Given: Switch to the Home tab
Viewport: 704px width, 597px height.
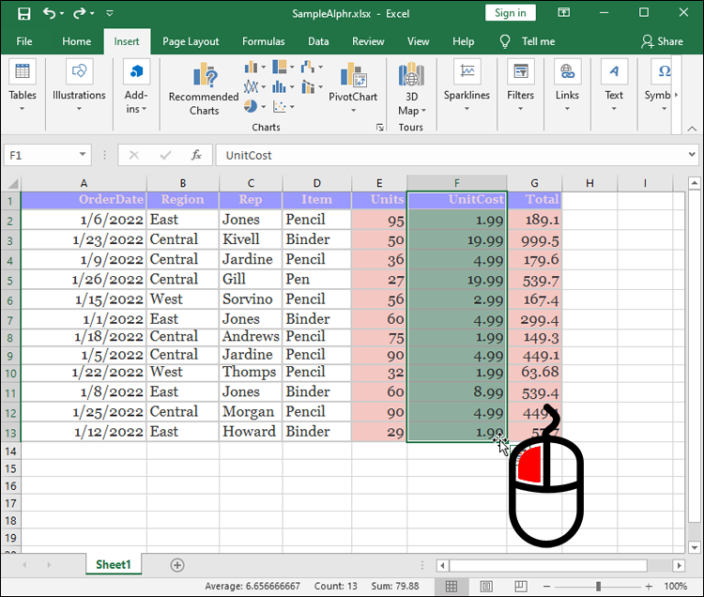Looking at the screenshot, I should coord(76,41).
